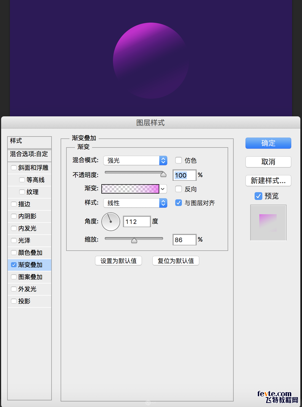The height and width of the screenshot is (407, 302).
Task: Enable 内发光 inner glow checkbox
Action: point(14,228)
